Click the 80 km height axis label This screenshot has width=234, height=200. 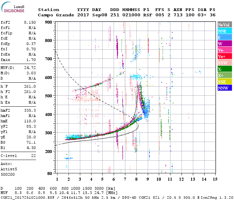(49, 173)
